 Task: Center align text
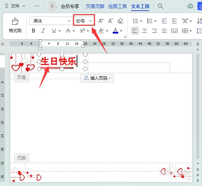144,31
